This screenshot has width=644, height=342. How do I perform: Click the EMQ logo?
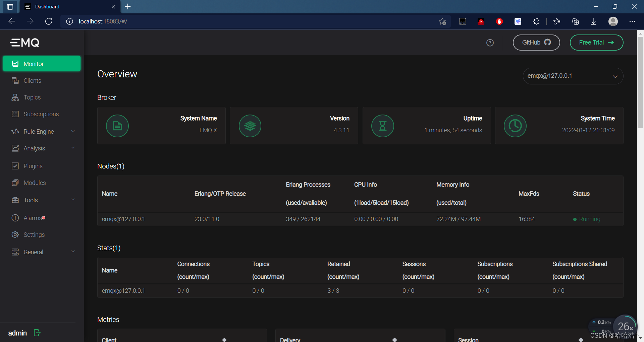point(25,43)
